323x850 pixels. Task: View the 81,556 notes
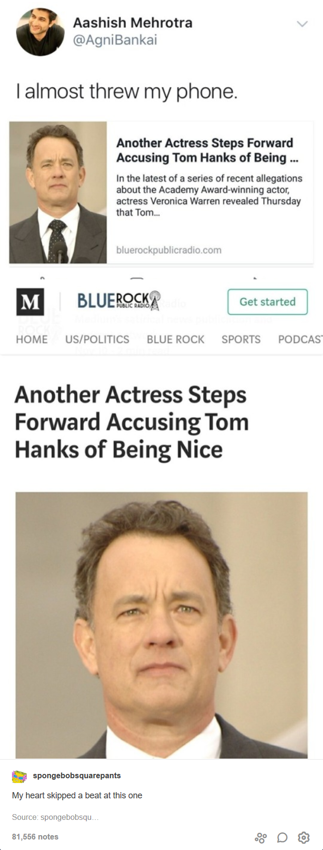click(35, 837)
